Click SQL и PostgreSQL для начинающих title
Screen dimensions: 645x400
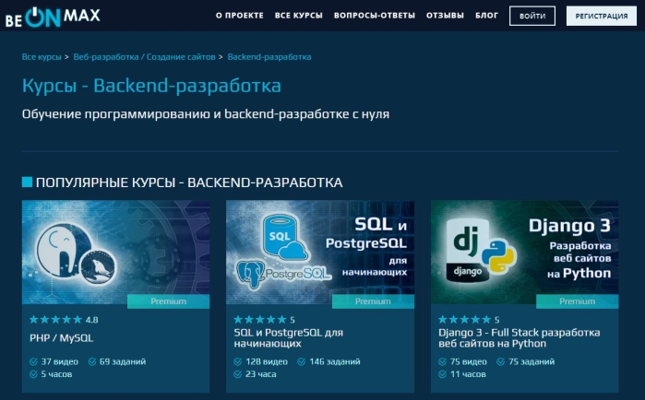coord(288,338)
